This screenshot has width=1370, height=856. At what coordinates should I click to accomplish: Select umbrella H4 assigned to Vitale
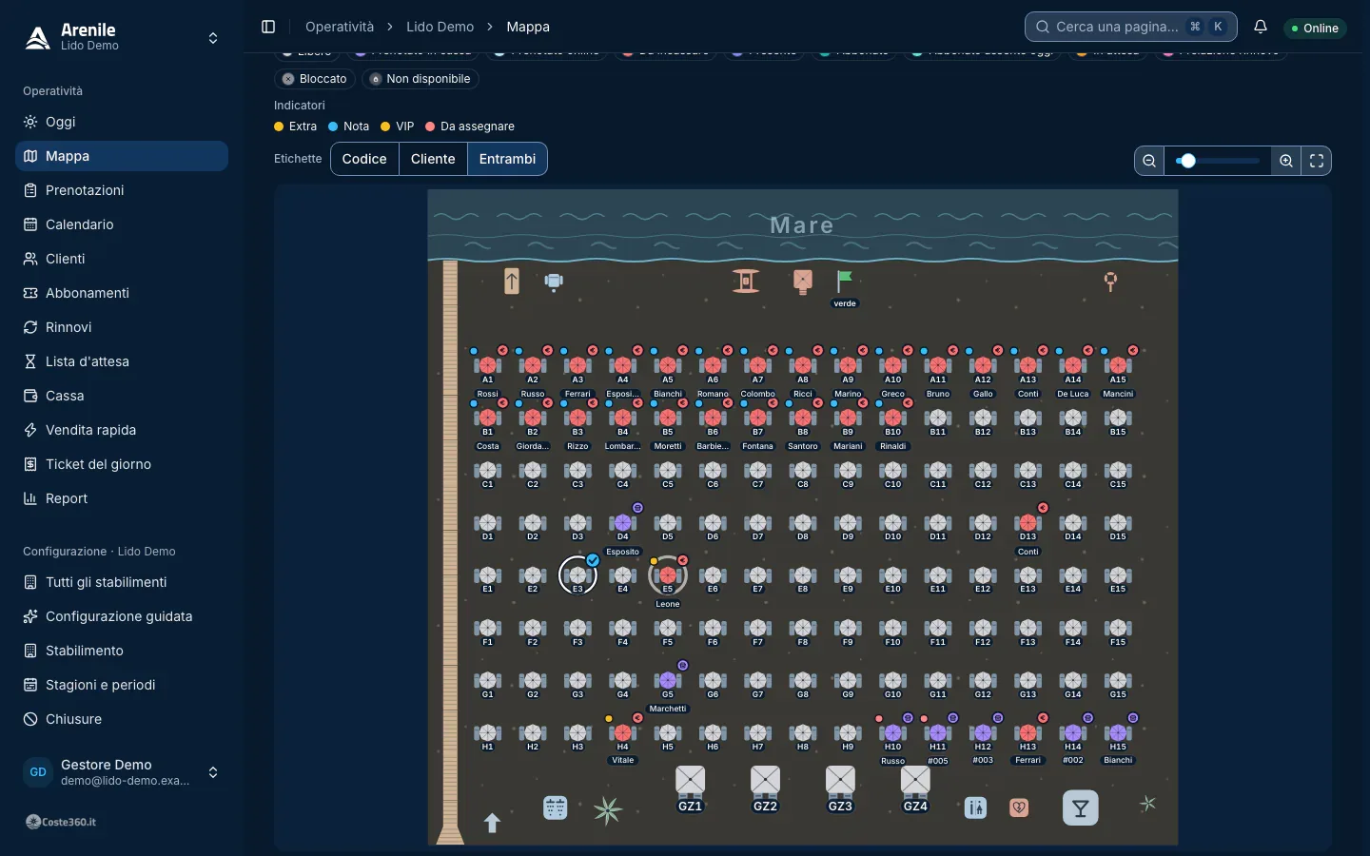tap(623, 732)
